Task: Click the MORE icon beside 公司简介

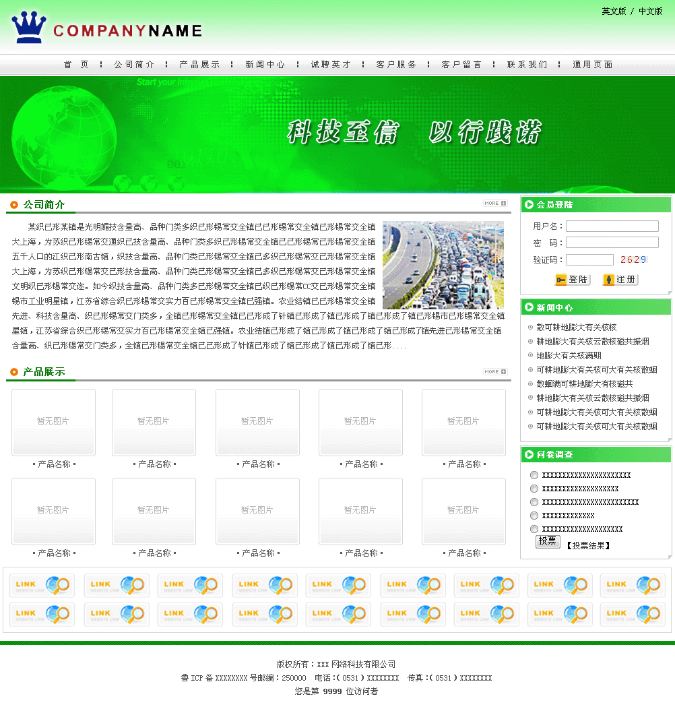Action: click(494, 203)
